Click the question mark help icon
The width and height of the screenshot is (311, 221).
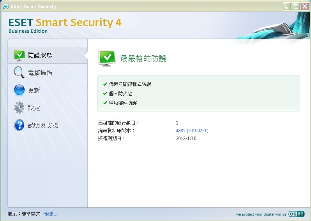pos(19,125)
